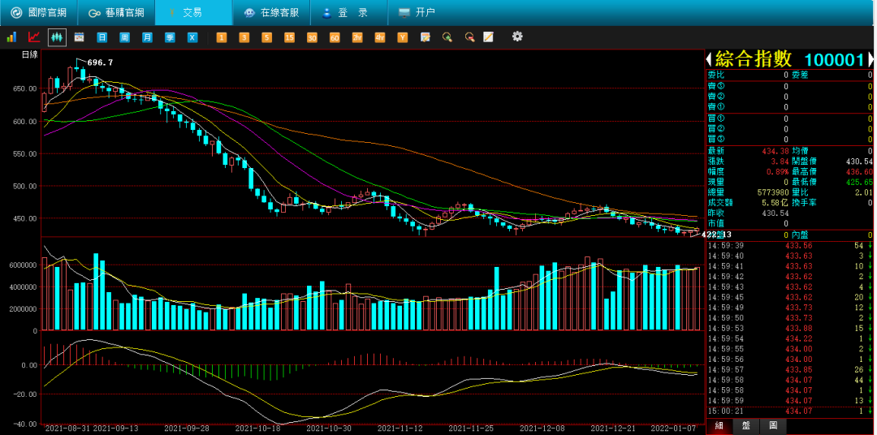Image resolution: width=877 pixels, height=435 pixels.
Task: Click the lowest price 425.65
Action: click(x=859, y=183)
